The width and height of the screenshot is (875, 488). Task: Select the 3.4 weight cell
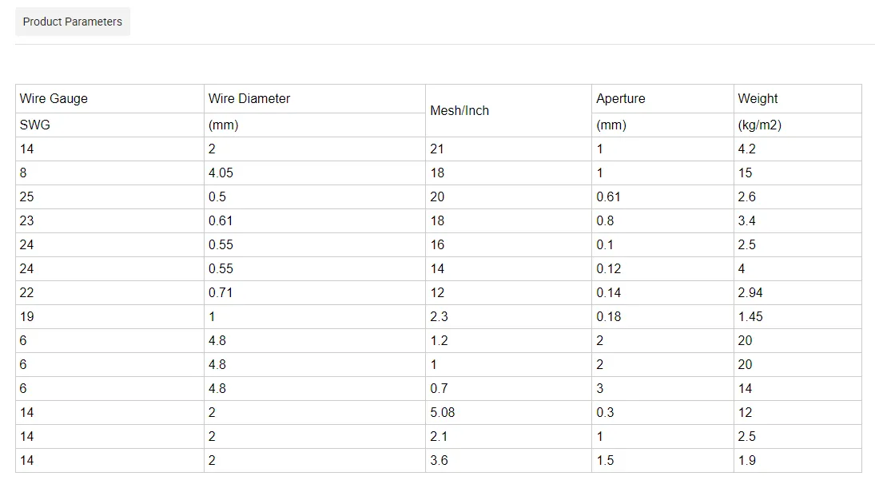pyautogui.click(x=746, y=220)
